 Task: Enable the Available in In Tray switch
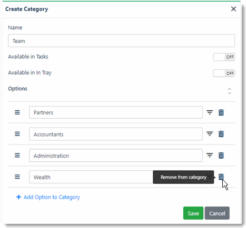coord(224,73)
